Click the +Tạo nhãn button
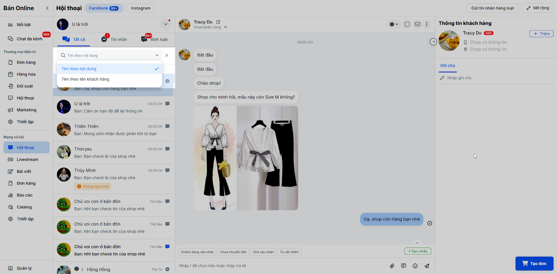 418,251
